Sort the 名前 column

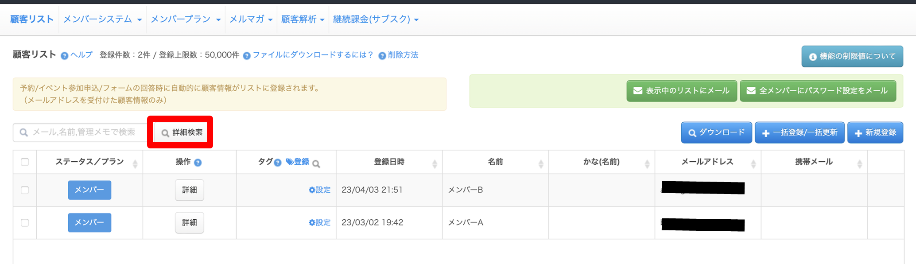541,164
